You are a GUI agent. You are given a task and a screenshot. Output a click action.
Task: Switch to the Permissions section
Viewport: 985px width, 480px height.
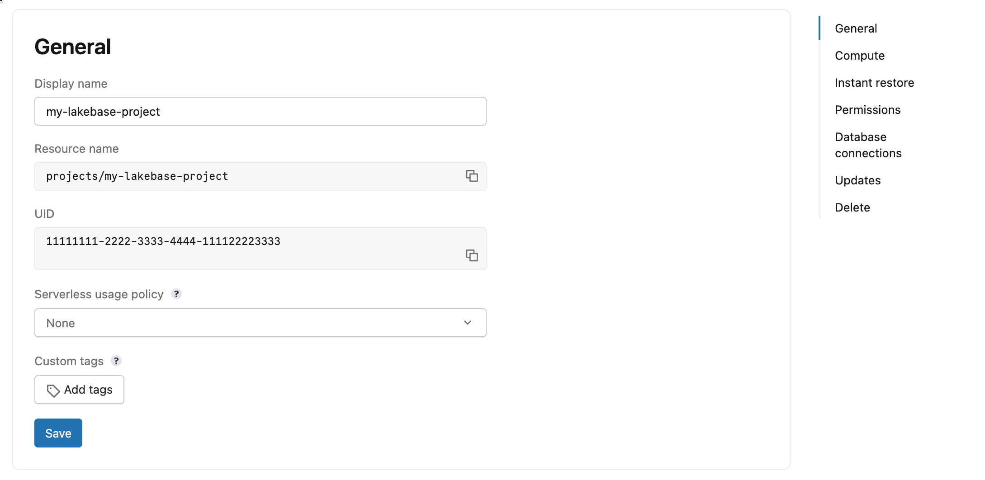click(x=867, y=109)
